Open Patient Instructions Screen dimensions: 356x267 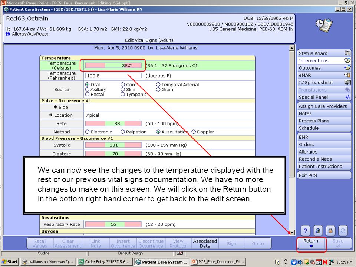(x=324, y=166)
